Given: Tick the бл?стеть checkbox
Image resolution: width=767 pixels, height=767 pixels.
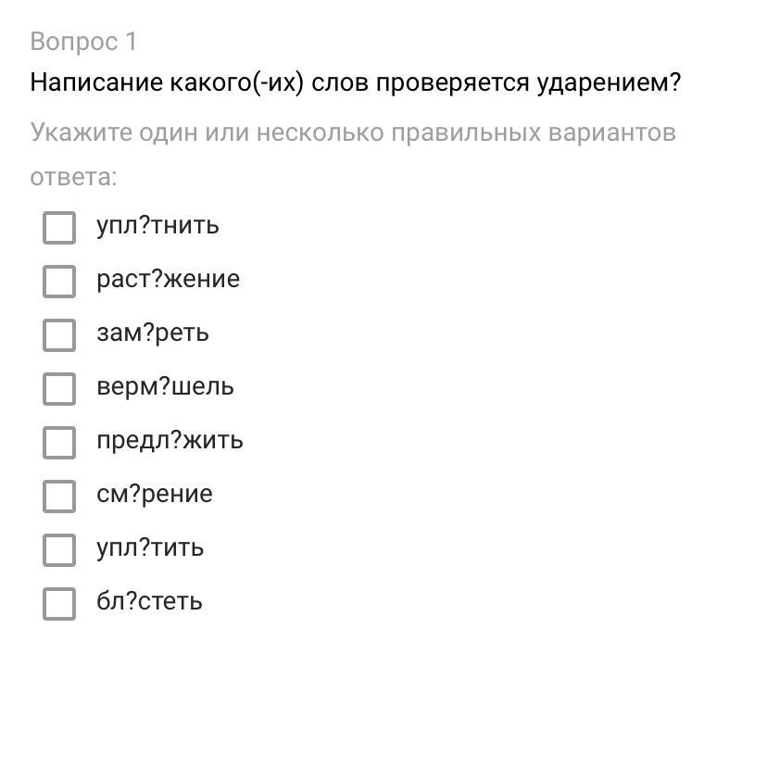Looking at the screenshot, I should [x=59, y=604].
